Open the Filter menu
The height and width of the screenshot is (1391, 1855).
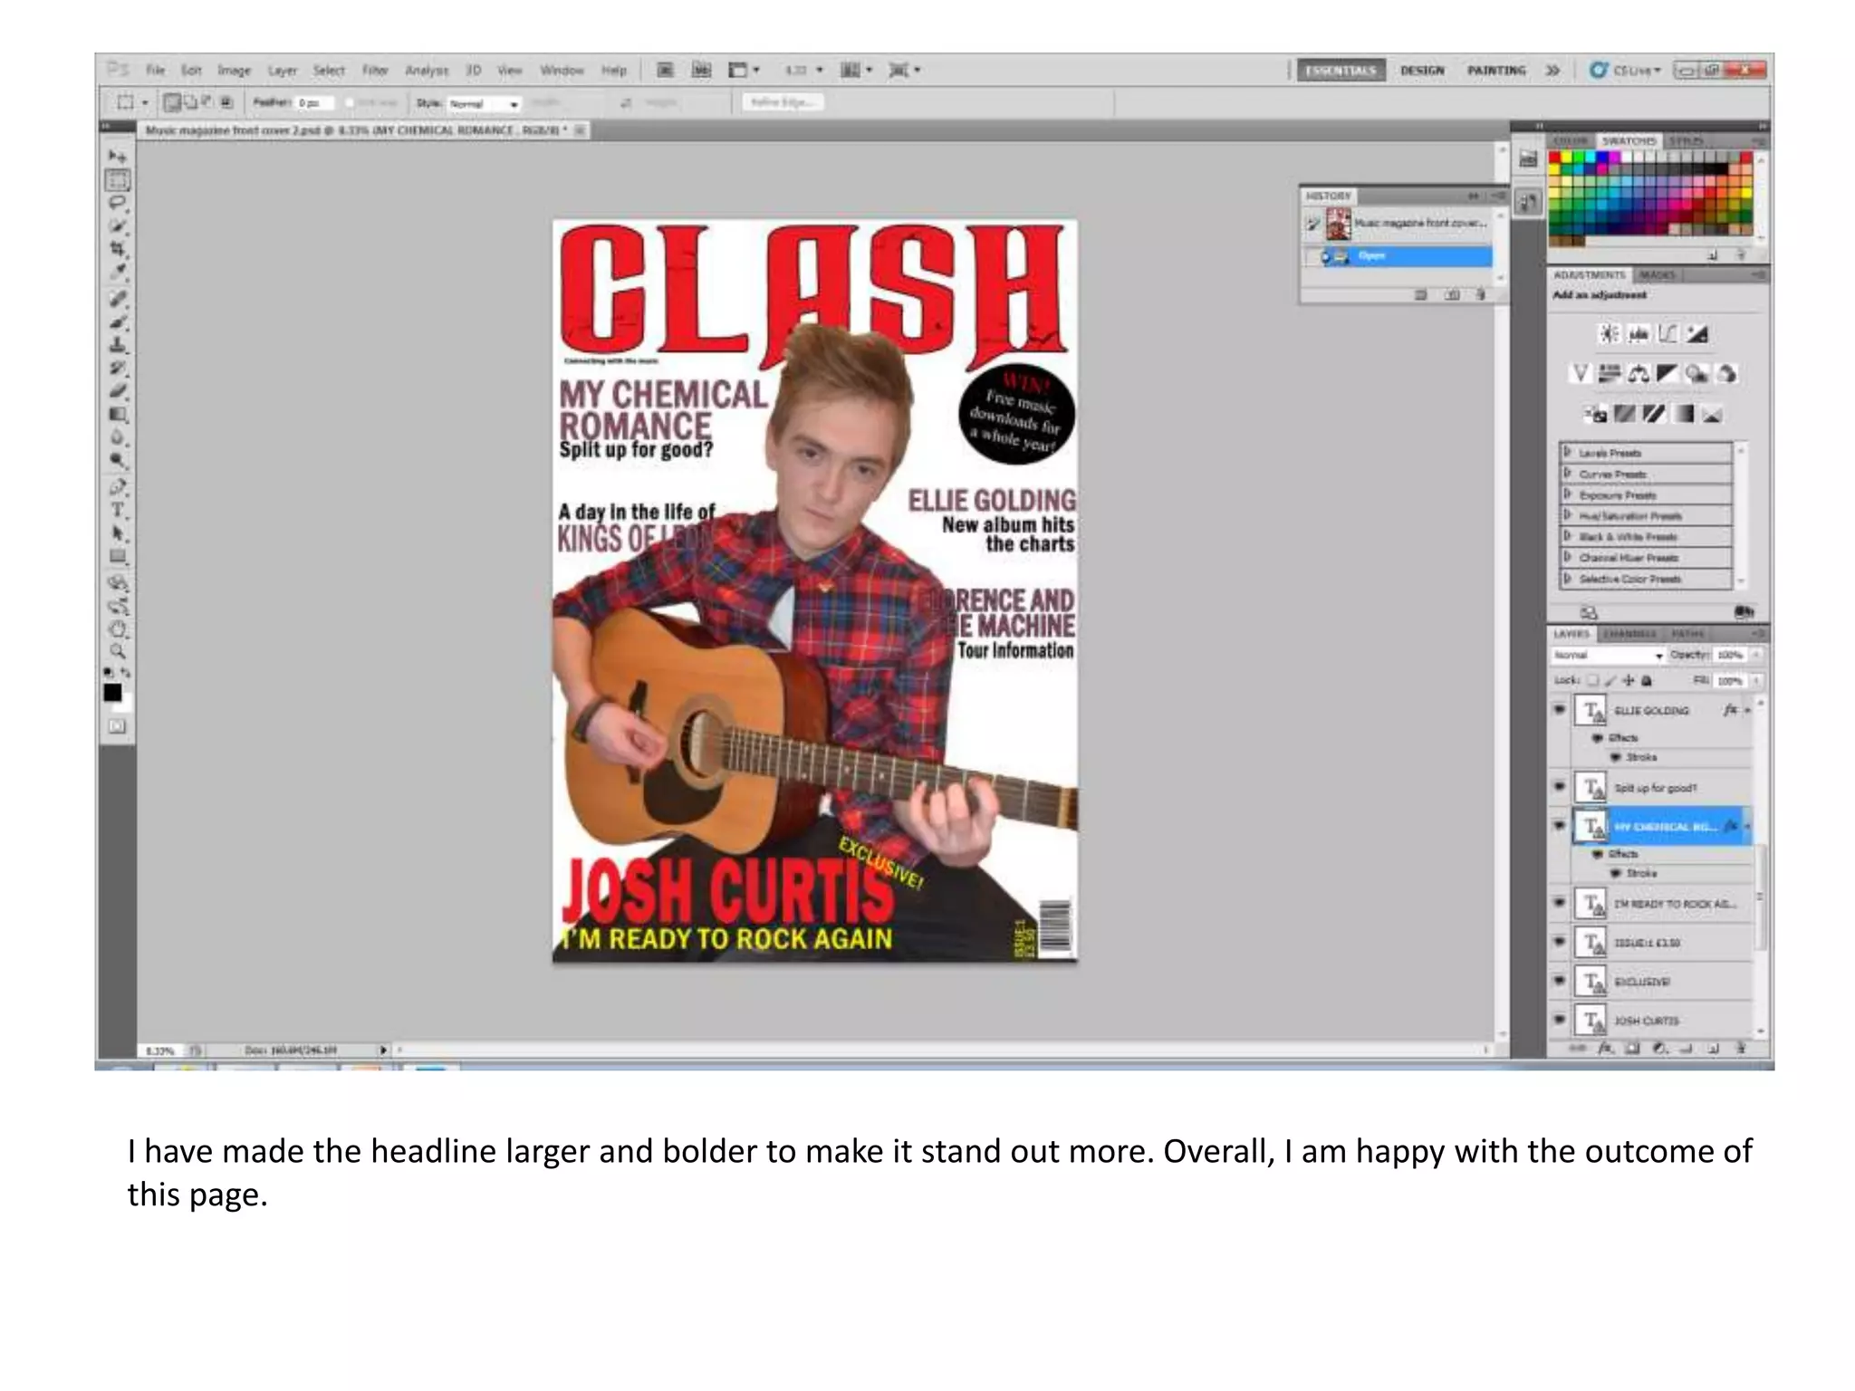point(375,70)
